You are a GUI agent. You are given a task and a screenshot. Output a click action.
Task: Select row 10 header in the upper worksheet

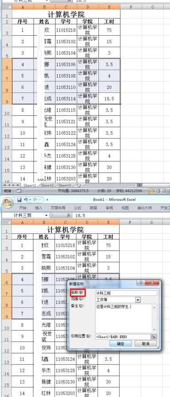point(6,110)
